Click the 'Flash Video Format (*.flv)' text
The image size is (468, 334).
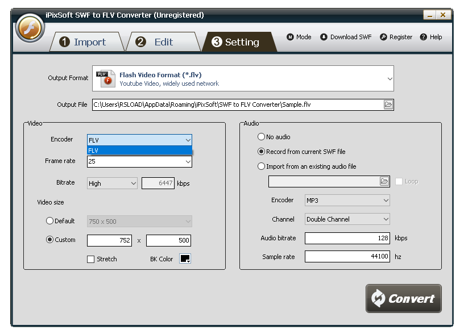pyautogui.click(x=160, y=75)
